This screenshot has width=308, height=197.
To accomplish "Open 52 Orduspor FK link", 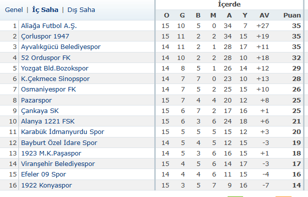I will pos(45,57).
